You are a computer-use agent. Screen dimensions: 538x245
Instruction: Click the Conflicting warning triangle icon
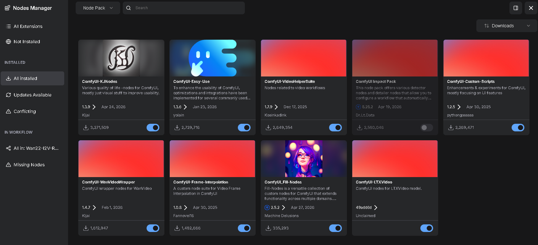8,111
